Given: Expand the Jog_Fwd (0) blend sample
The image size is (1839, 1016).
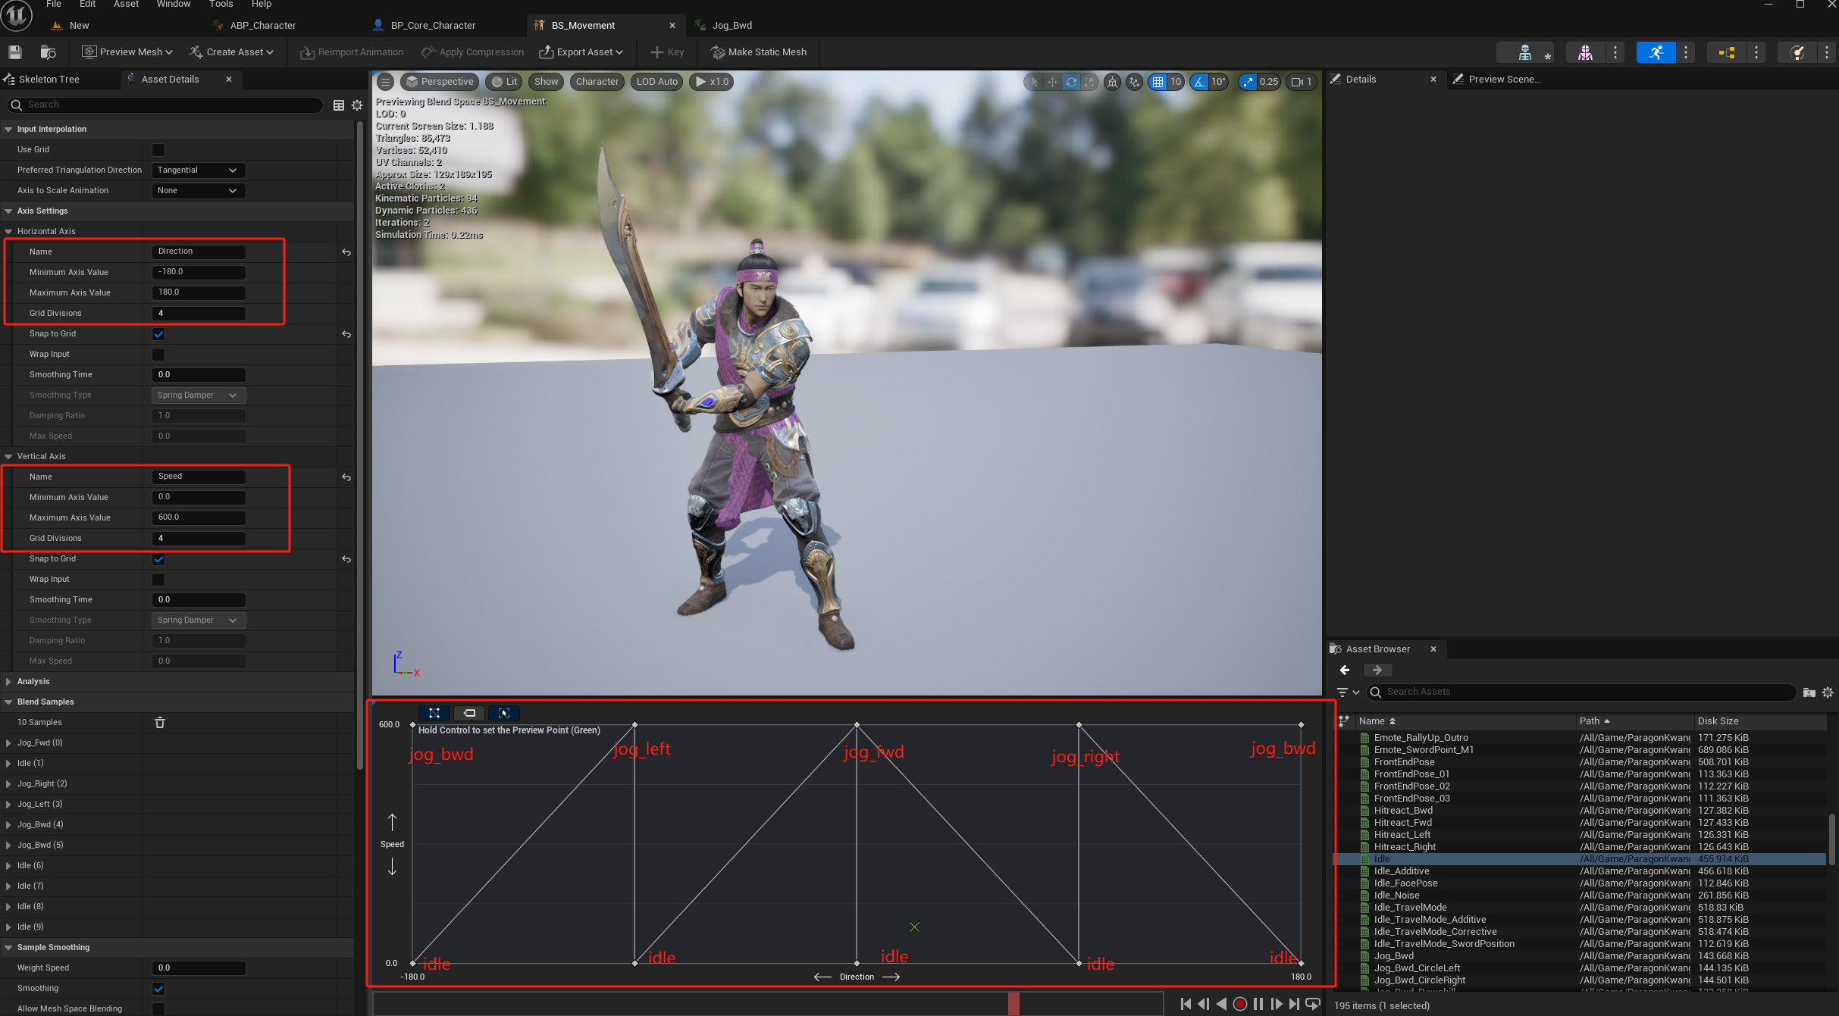Looking at the screenshot, I should [x=8, y=743].
